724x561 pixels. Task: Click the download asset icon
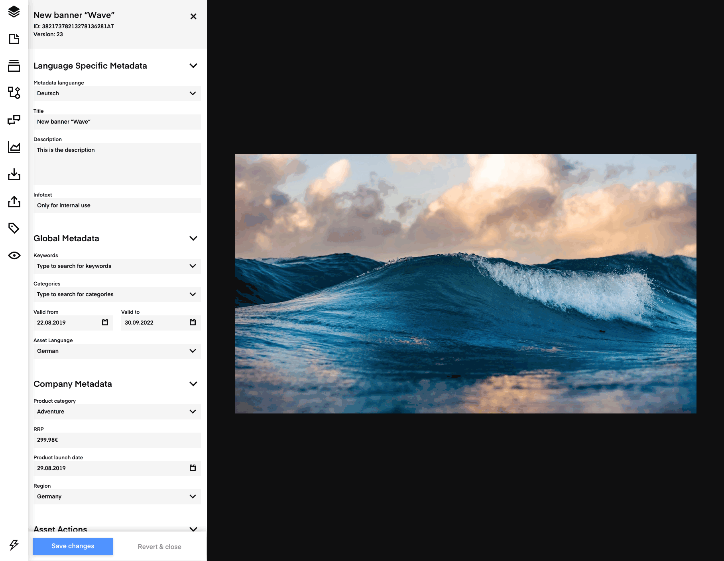pyautogui.click(x=14, y=174)
